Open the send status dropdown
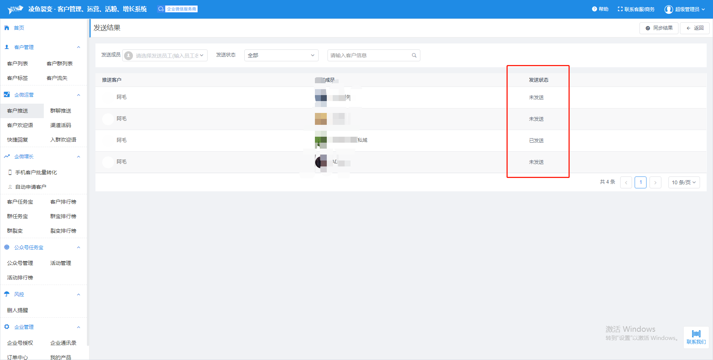The image size is (713, 360). tap(281, 55)
